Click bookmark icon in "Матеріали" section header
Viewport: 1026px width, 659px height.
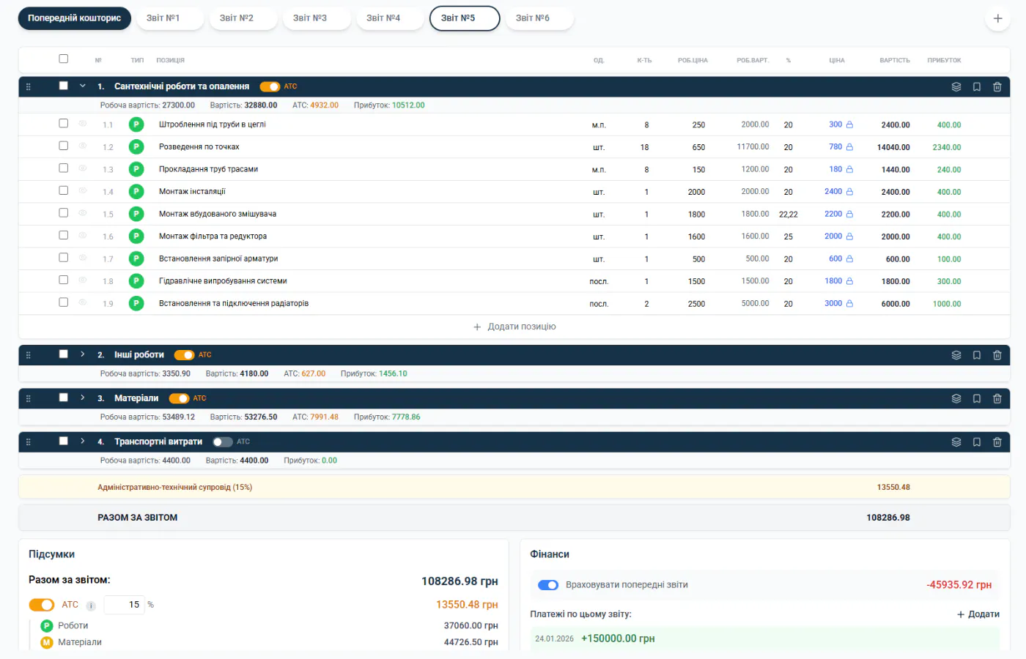[x=977, y=398]
